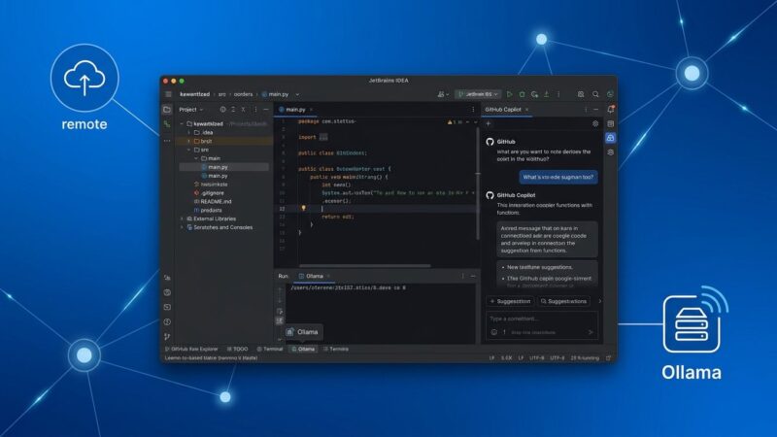This screenshot has height=437, width=777.
Task: Click the run with coverage icon
Action: coord(534,94)
